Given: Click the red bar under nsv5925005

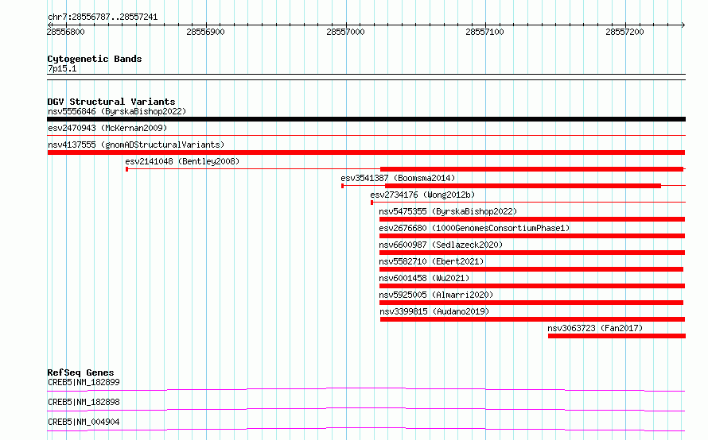Looking at the screenshot, I should (x=531, y=303).
